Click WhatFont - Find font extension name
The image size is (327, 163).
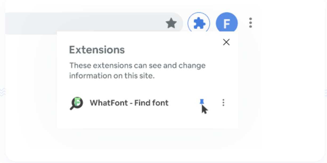point(129,103)
